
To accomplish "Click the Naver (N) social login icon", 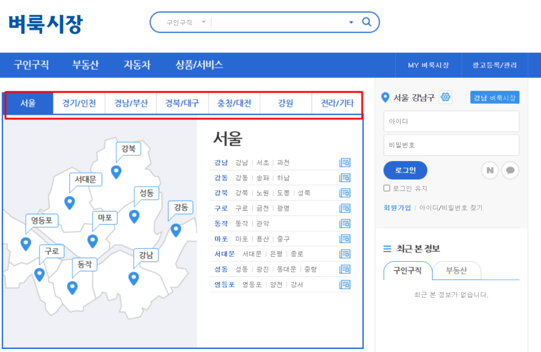I will point(490,170).
